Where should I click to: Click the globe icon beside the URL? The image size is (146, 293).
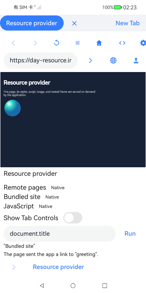click(113, 60)
